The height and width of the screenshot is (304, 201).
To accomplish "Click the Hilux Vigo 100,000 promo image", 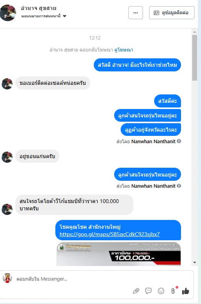I will click(119, 254).
